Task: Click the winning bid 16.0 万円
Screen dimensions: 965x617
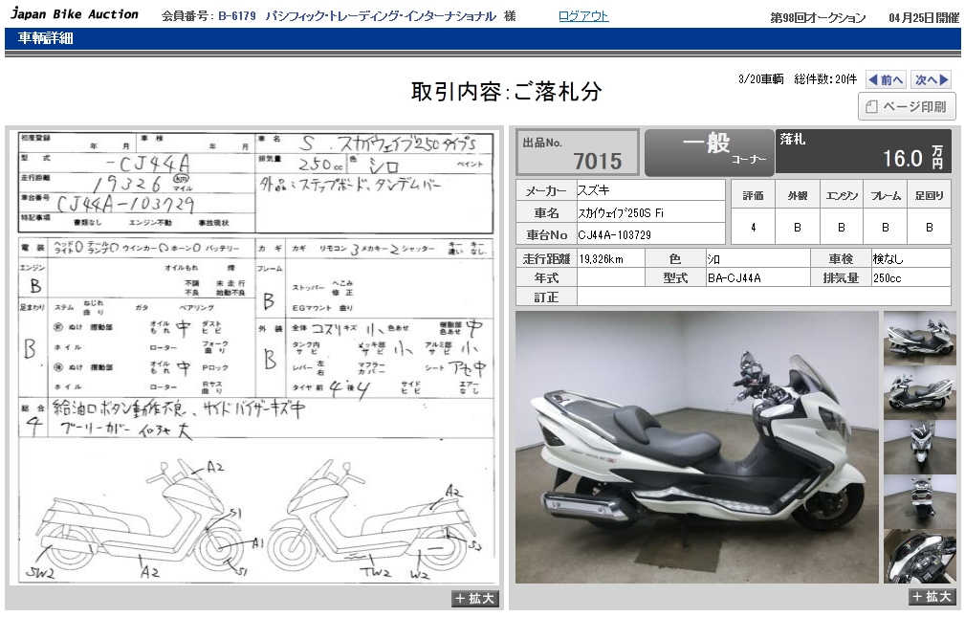Action: [x=912, y=158]
